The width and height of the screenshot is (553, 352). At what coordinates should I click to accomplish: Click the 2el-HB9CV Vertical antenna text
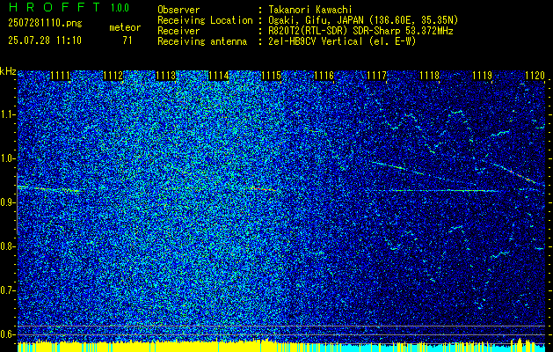coord(343,41)
